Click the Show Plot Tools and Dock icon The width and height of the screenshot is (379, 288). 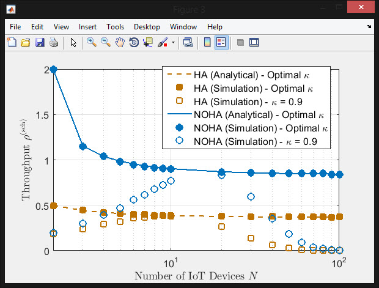(254, 42)
